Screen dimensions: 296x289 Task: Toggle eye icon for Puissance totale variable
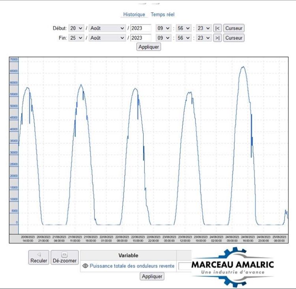pyautogui.click(x=85, y=266)
